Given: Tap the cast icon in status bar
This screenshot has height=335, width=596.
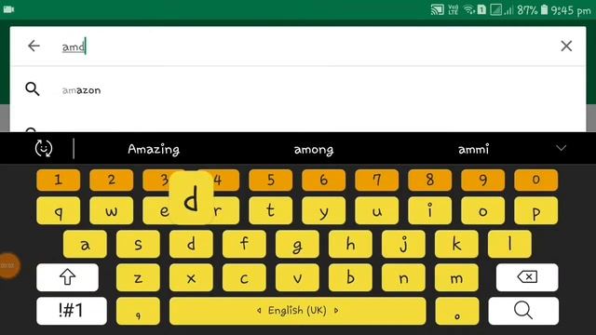Looking at the screenshot, I should tap(437, 9).
